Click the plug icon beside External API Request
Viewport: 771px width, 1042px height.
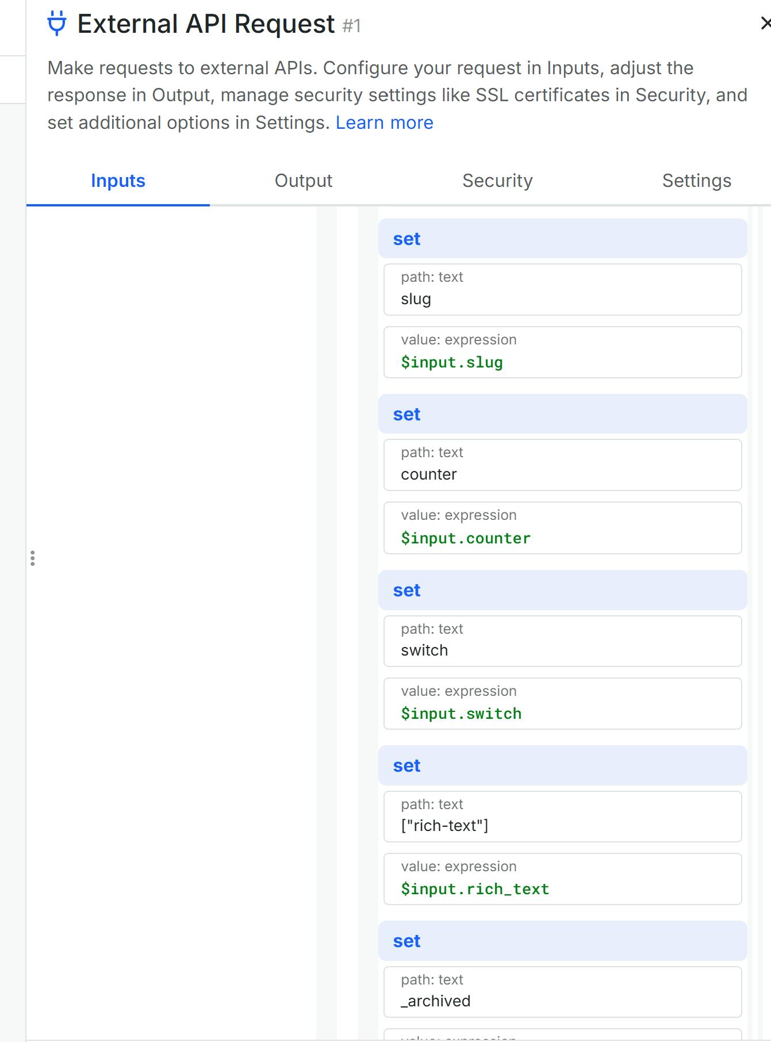[56, 24]
